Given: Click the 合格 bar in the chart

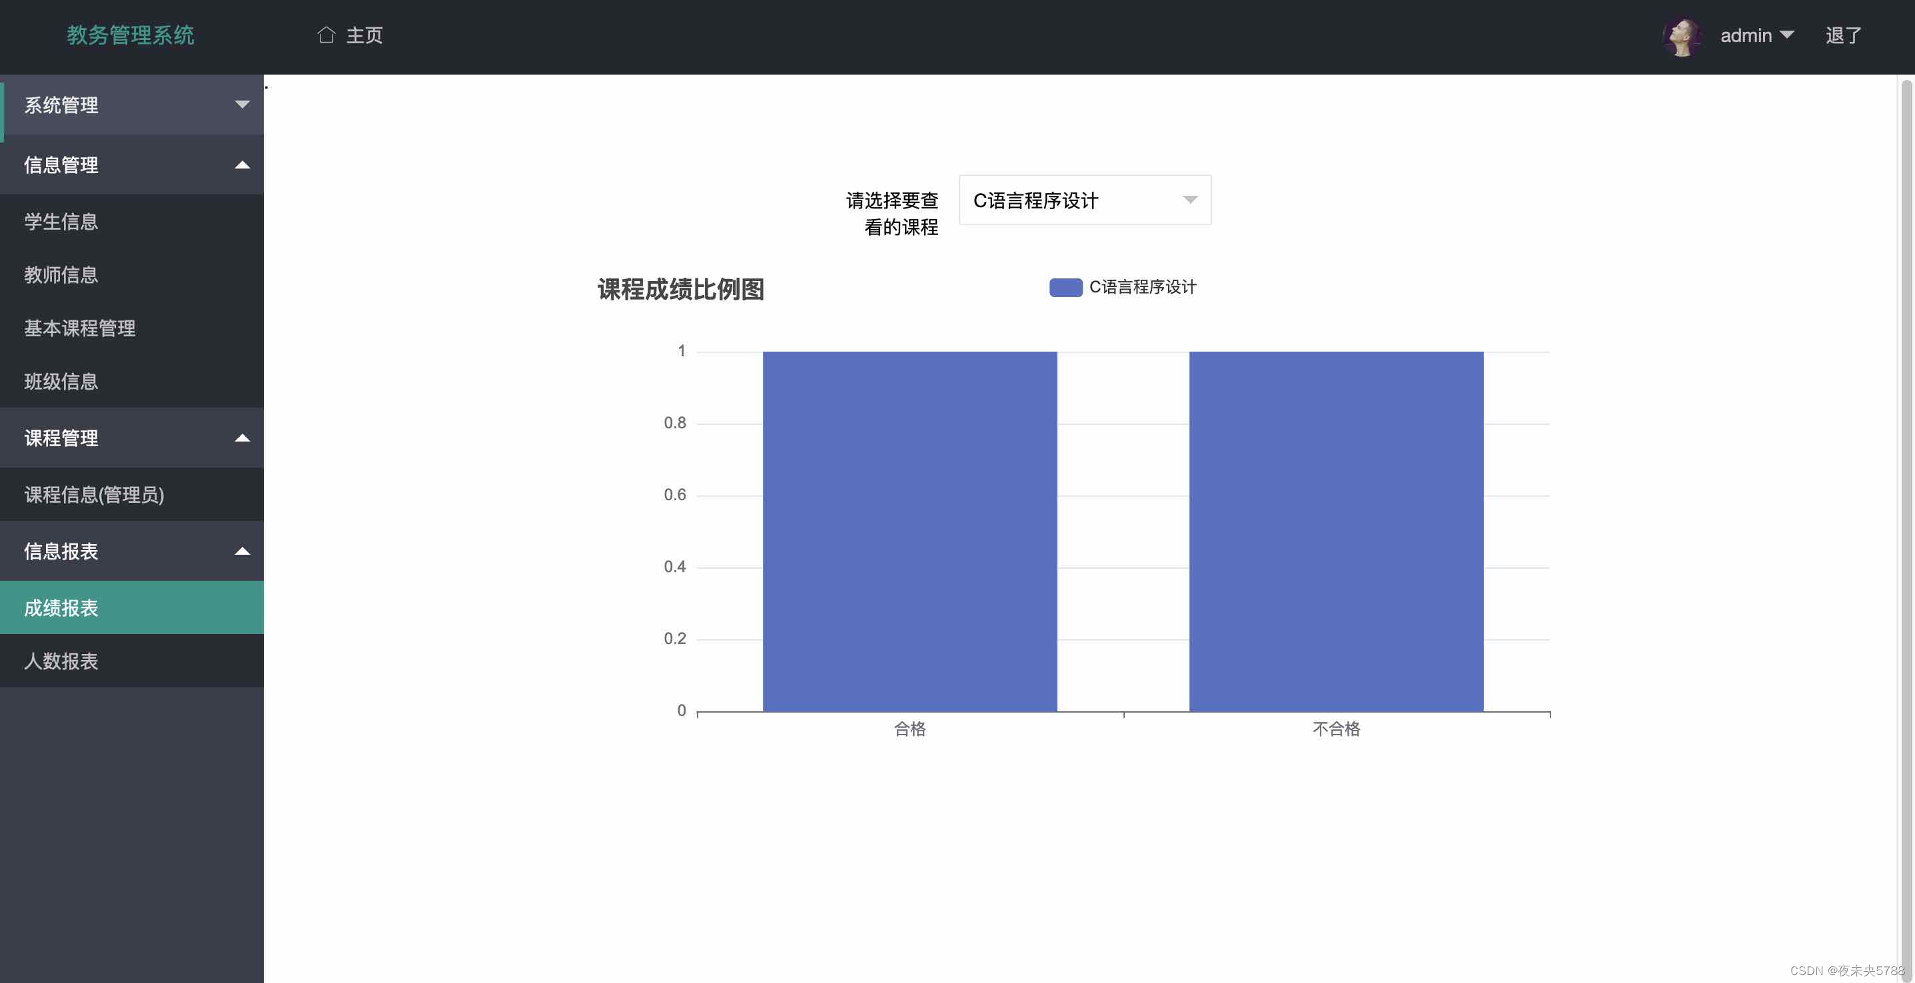Looking at the screenshot, I should pos(910,531).
